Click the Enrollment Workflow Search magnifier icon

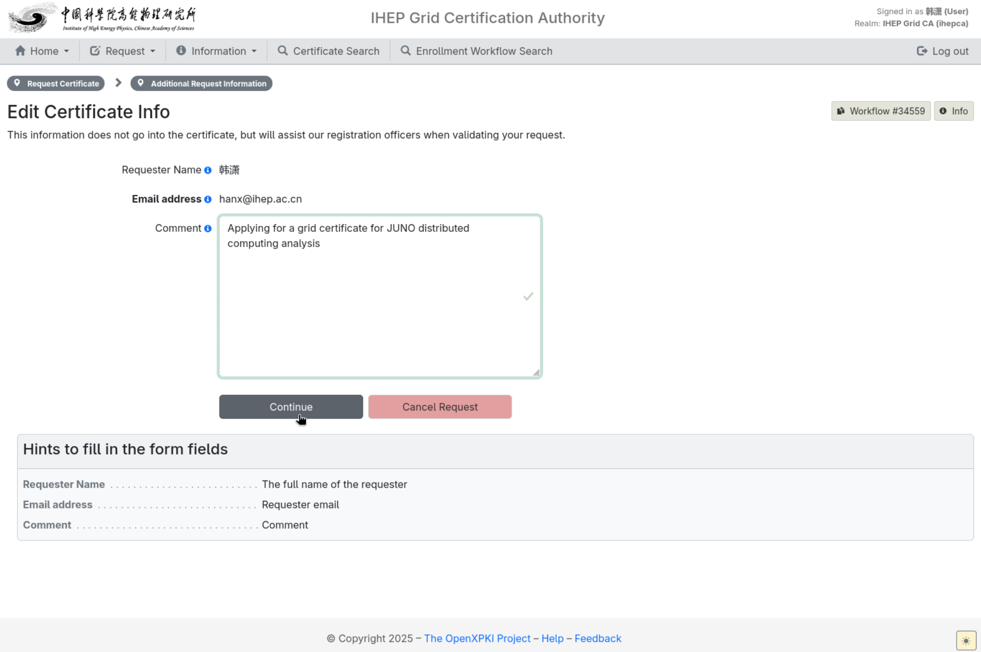tap(406, 51)
